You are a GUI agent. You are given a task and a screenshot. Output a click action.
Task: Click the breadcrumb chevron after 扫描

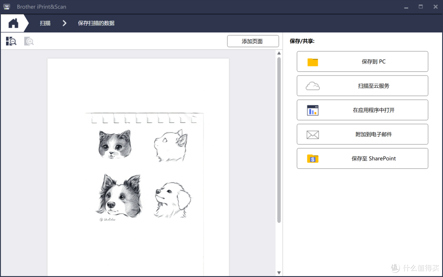(x=64, y=23)
